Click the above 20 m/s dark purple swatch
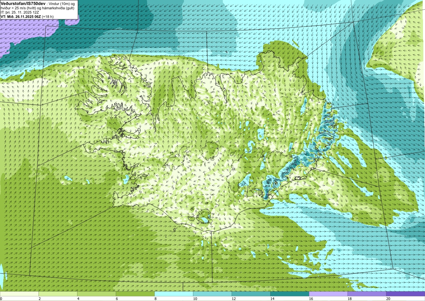This screenshot has height=301, width=425. [x=405, y=294]
